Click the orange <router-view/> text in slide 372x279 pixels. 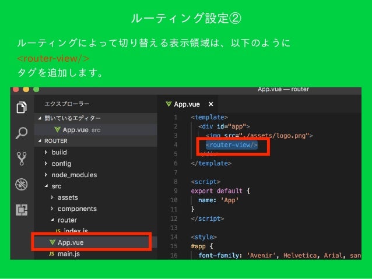53,58
